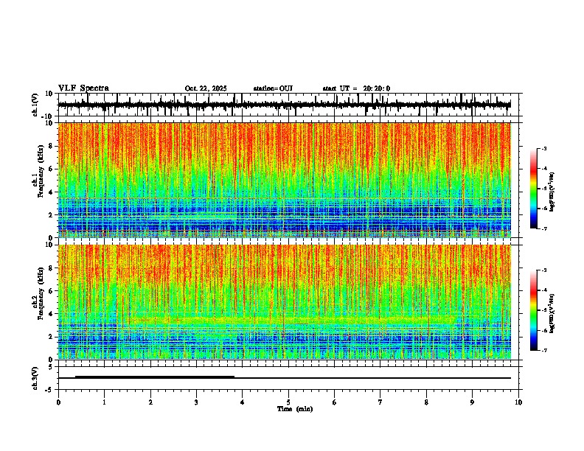Click the "station=OUI" header label
Viewport: 584px width, 451px height.
[273, 88]
